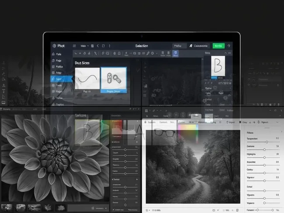This screenshot has height=213, width=284.
Task: Expand the chevron at the right window edge
Action: [280, 116]
